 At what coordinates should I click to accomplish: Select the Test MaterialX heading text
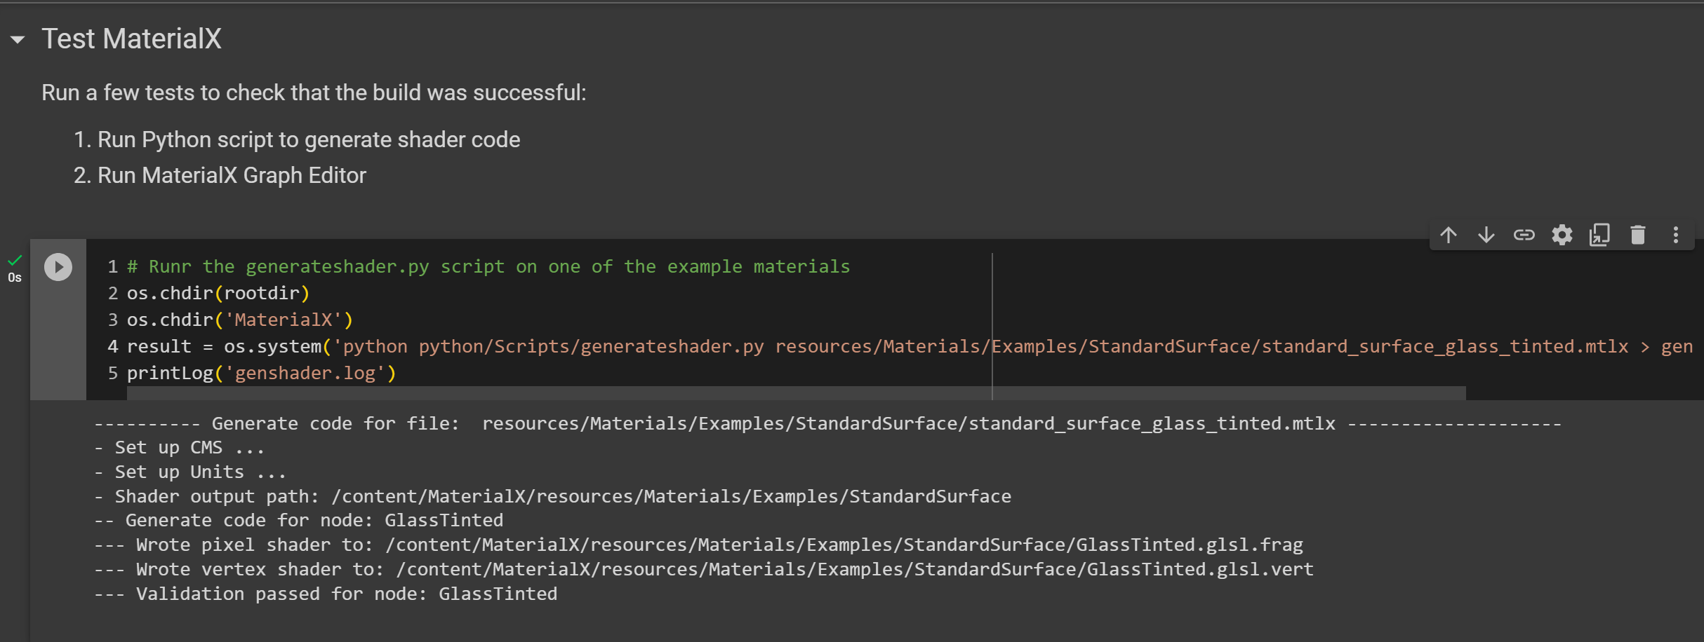click(x=131, y=39)
